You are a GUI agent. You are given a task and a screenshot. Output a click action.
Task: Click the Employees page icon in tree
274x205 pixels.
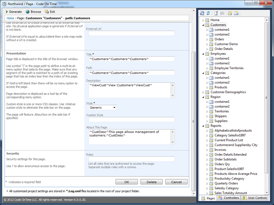tap(207, 54)
